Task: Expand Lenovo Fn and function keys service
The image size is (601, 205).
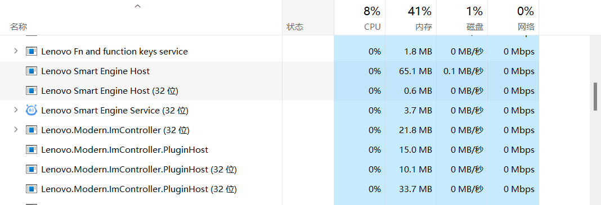Action: 16,51
